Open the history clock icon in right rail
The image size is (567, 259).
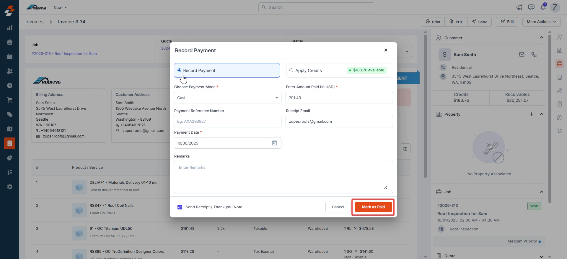(560, 117)
